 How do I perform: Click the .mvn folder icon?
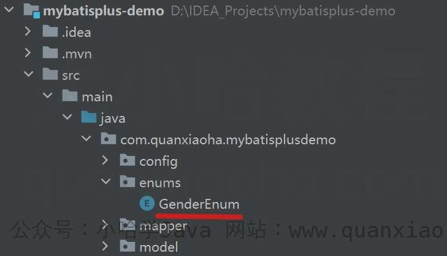point(50,53)
